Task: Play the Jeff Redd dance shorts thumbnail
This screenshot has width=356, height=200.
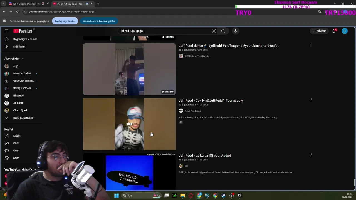Action: [129, 69]
